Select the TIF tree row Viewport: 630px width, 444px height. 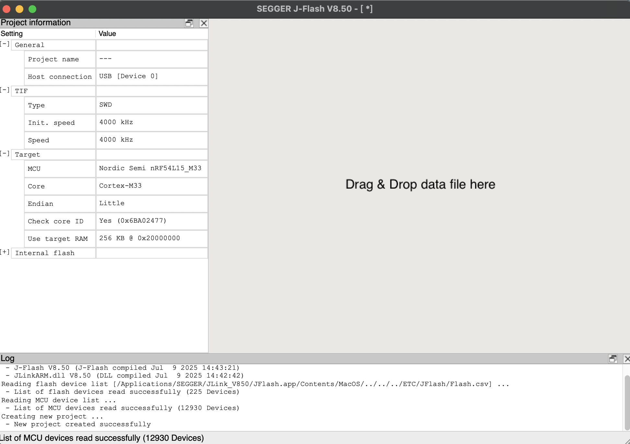click(53, 91)
